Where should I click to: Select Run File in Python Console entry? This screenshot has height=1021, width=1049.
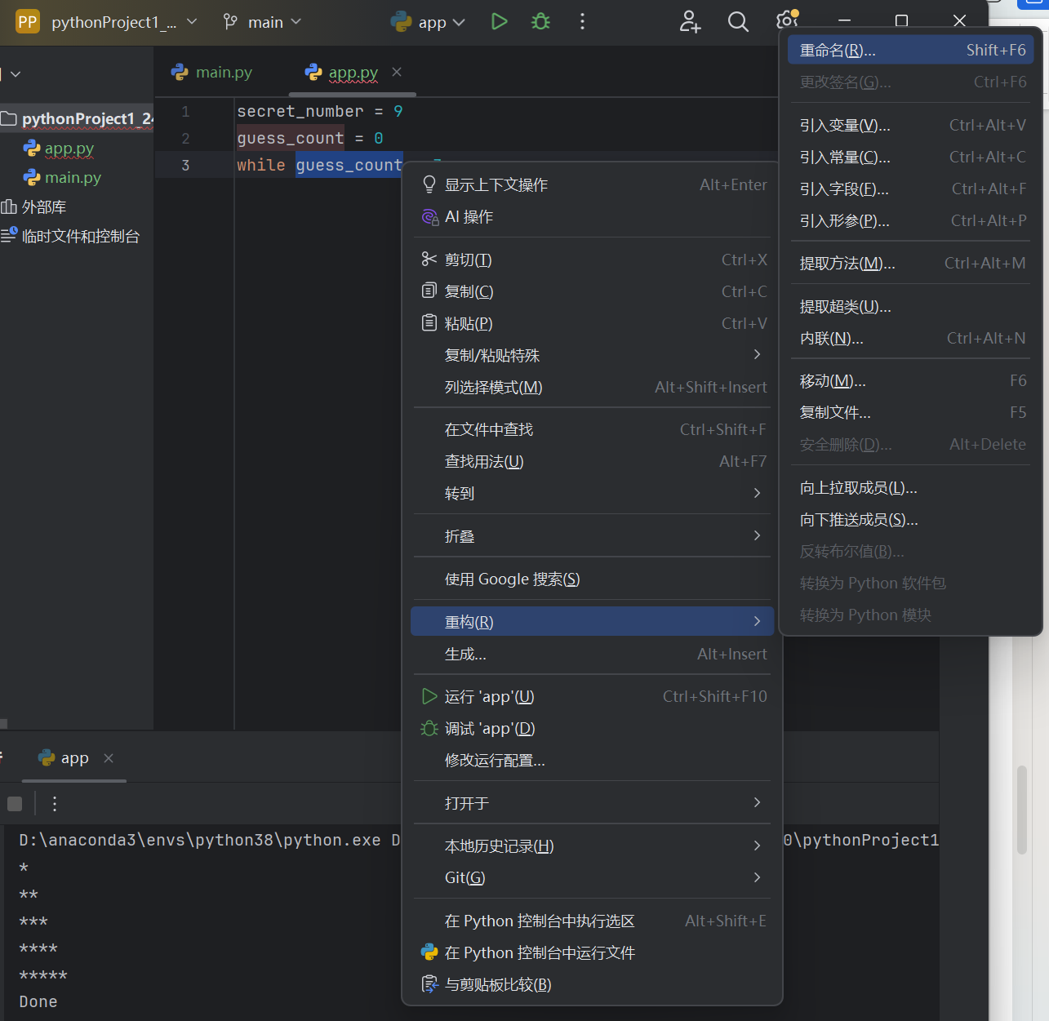pyautogui.click(x=593, y=952)
